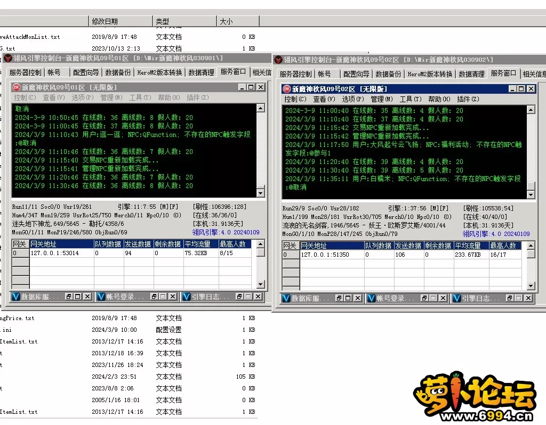The height and width of the screenshot is (425, 546).
Task: Click red DX icon of 01区 window title
Action: pos(17,87)
